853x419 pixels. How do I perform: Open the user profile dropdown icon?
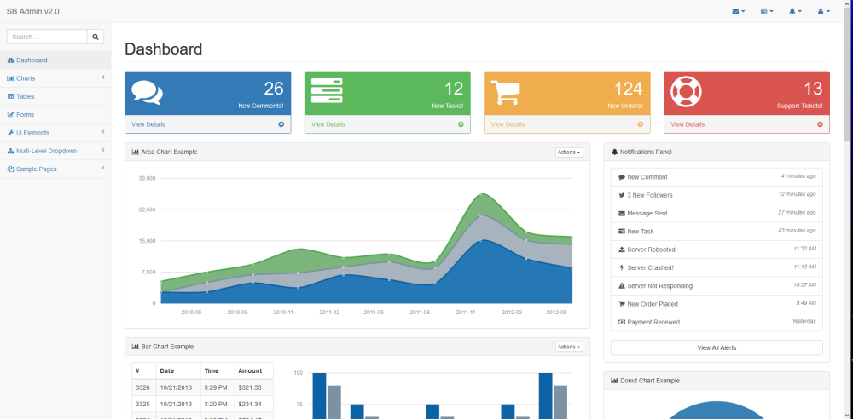824,11
